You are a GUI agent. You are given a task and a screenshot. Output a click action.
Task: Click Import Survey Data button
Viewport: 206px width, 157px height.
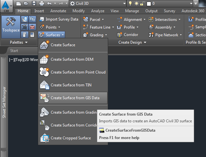(x=59, y=19)
